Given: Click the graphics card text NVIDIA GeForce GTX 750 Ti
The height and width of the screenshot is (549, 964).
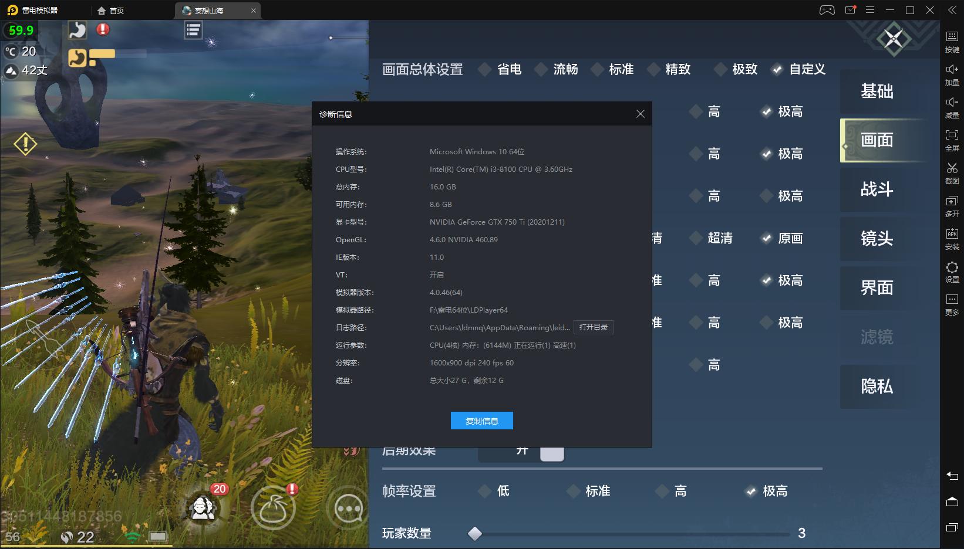Looking at the screenshot, I should click(497, 222).
